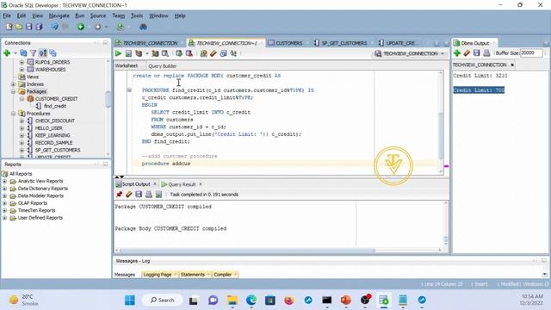551x310 pixels.
Task: Enable Dbms Output with the green plus icon
Action: point(457,53)
